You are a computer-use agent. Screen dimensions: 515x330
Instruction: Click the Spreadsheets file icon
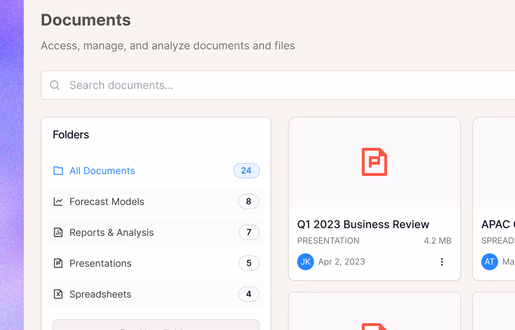point(58,294)
